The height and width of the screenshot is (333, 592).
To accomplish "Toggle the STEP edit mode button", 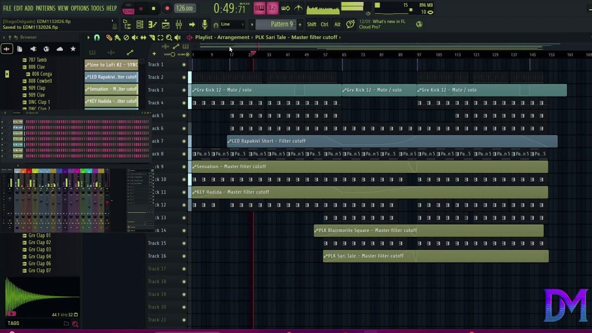I will [x=170, y=55].
